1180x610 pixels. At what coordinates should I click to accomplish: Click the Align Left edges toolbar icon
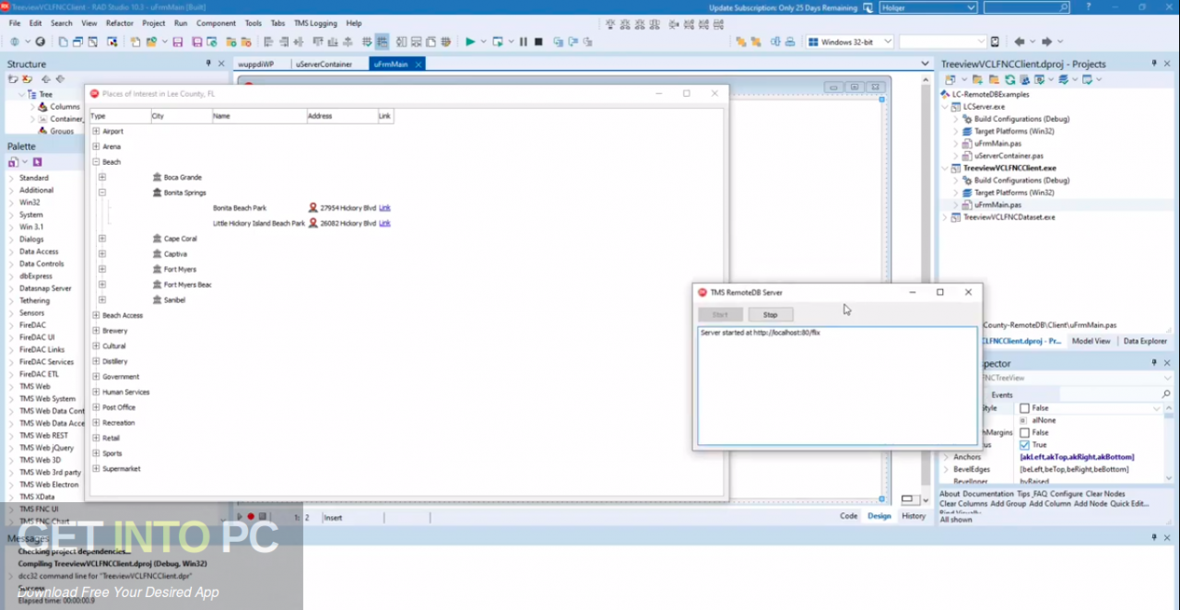pos(268,41)
